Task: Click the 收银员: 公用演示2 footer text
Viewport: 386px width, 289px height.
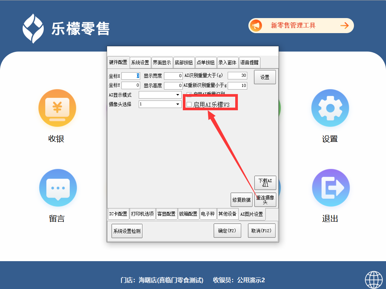Action: click(239, 280)
